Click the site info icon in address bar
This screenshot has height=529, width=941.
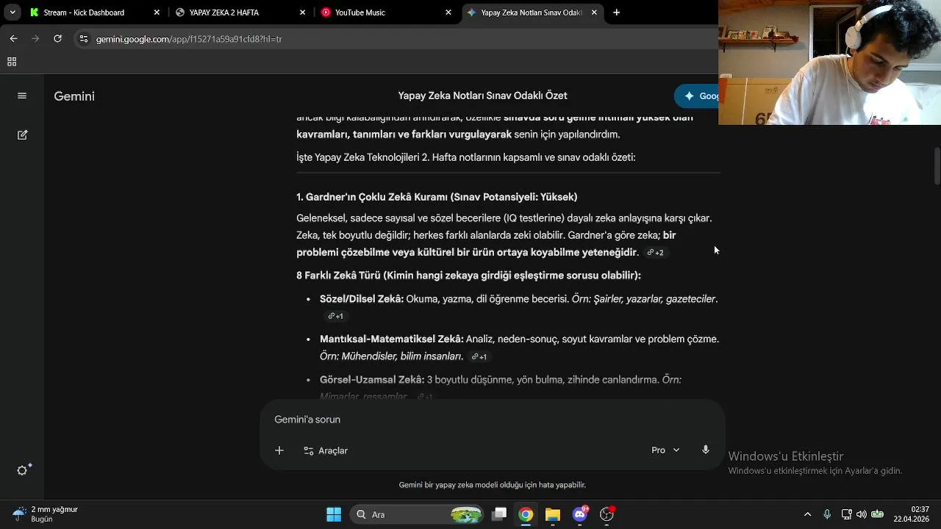84,39
